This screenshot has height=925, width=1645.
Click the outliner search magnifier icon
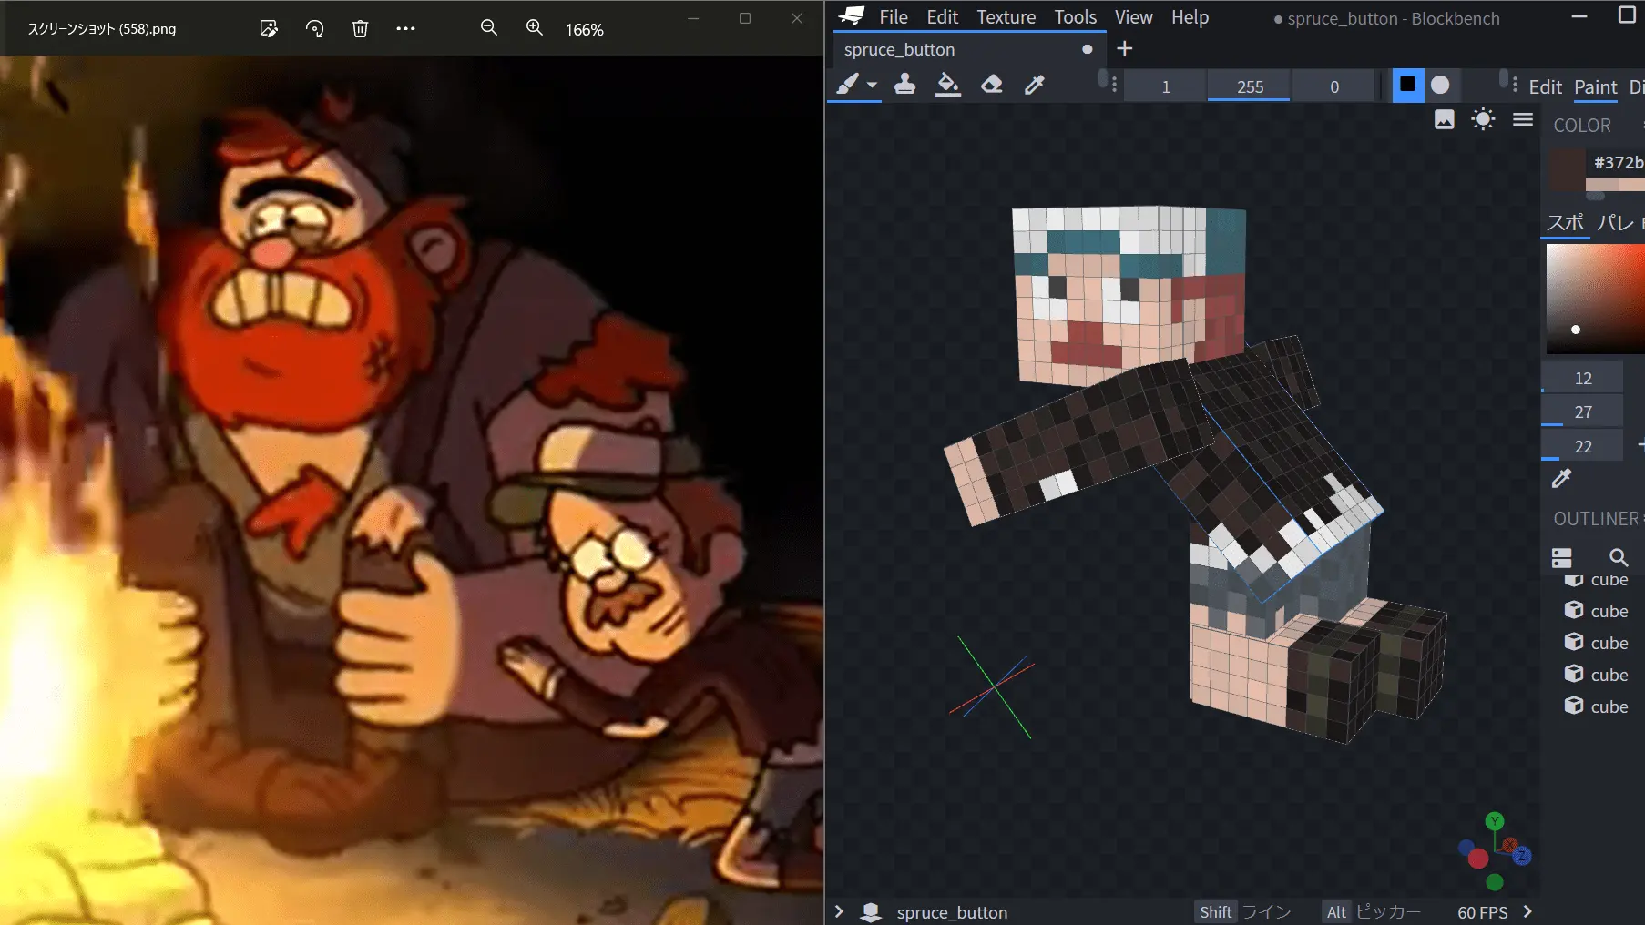[1618, 557]
